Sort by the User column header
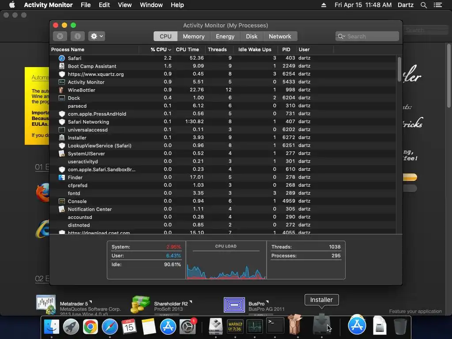452x339 pixels. 304,49
